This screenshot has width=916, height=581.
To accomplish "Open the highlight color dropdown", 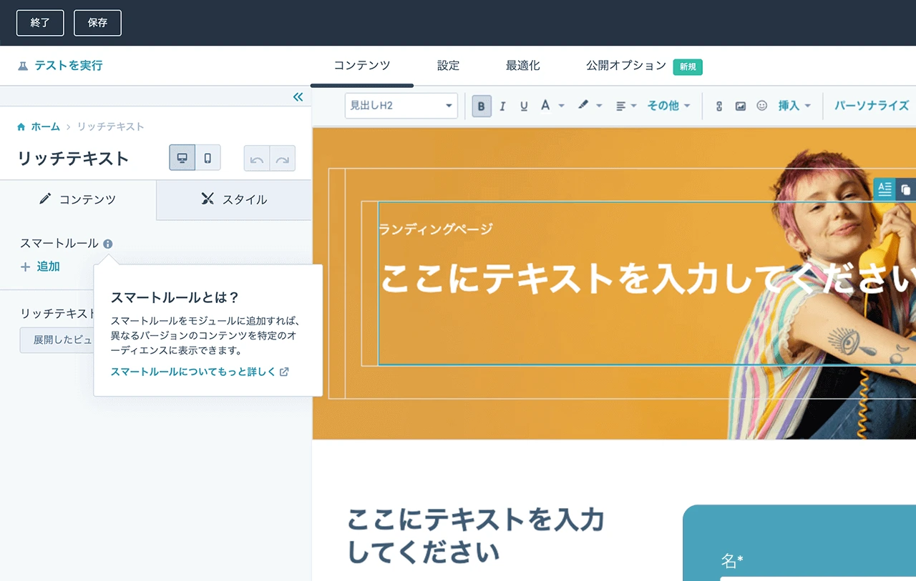I will tap(590, 106).
